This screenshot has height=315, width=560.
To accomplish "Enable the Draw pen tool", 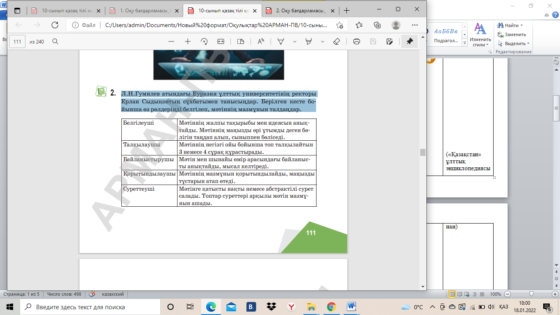I will (281, 41).
